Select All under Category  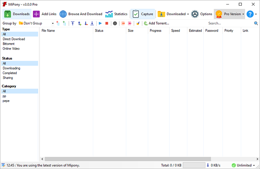(19, 91)
